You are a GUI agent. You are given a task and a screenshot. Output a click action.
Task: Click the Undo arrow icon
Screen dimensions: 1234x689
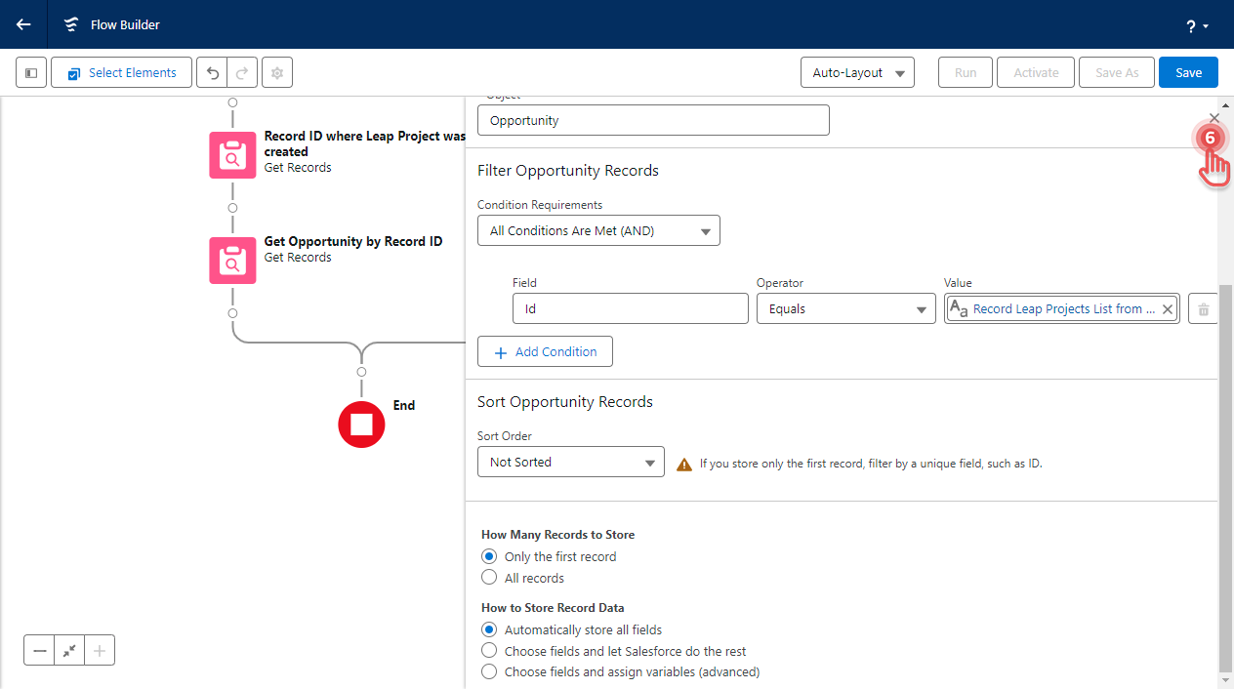pyautogui.click(x=212, y=72)
